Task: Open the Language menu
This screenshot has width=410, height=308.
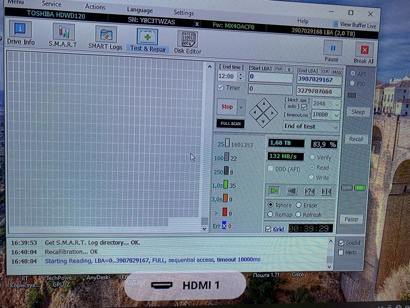Action: pyautogui.click(x=140, y=10)
